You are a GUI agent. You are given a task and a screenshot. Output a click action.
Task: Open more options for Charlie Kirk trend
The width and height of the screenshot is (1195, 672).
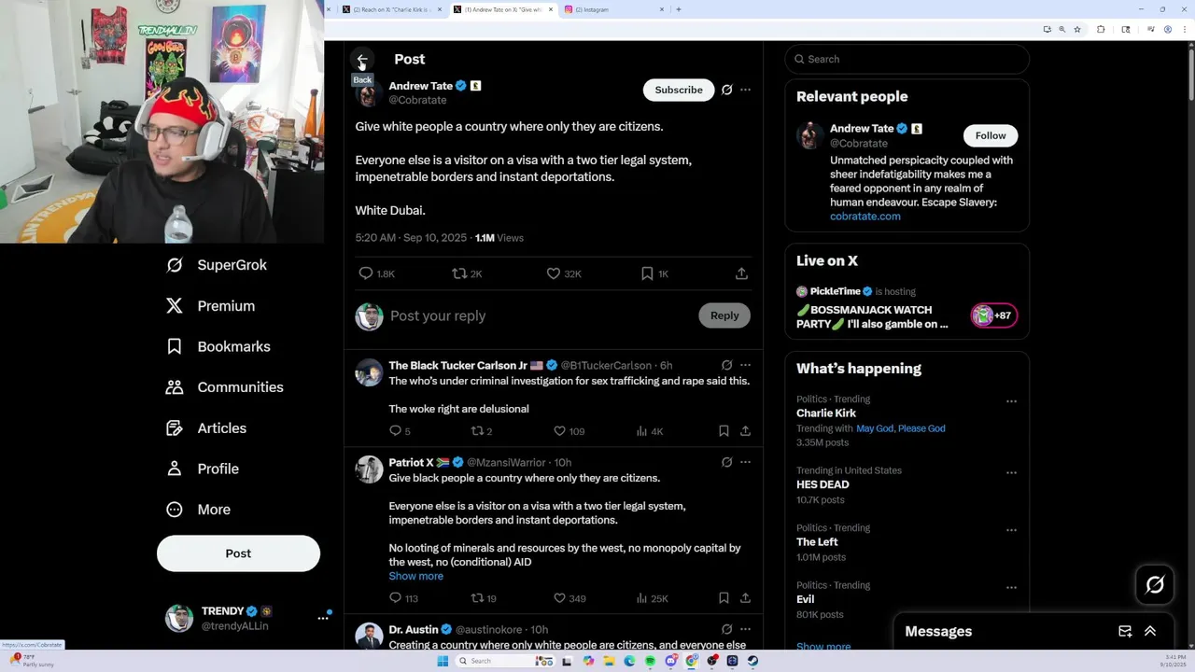pos(1011,401)
